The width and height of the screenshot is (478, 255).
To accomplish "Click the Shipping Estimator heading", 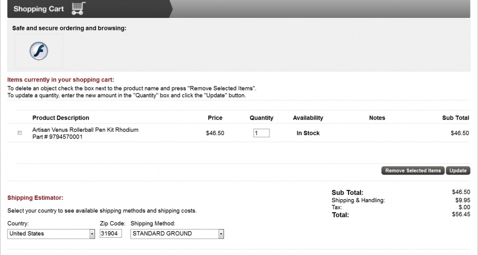I will tap(35, 198).
